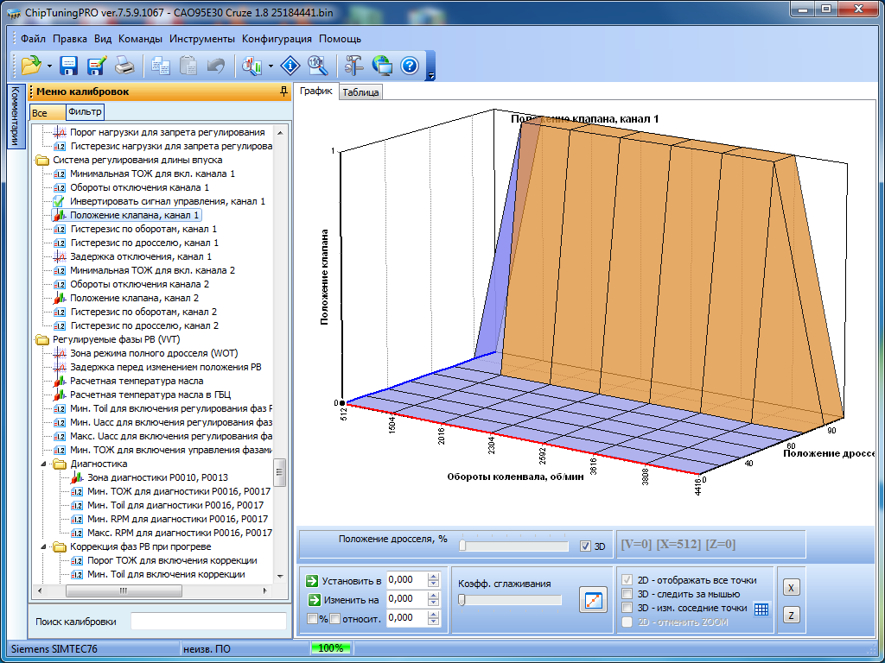The image size is (885, 663).
Task: Open the info diamond icon in toolbar
Action: tap(290, 66)
